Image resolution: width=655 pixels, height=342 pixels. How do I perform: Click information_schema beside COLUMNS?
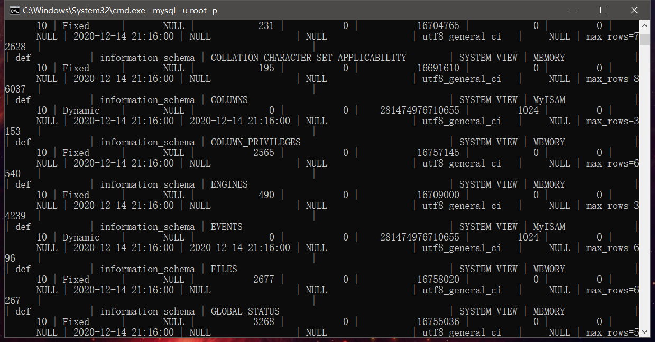147,100
